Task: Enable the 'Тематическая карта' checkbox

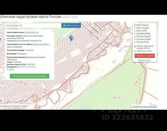Action: click(x=135, y=51)
